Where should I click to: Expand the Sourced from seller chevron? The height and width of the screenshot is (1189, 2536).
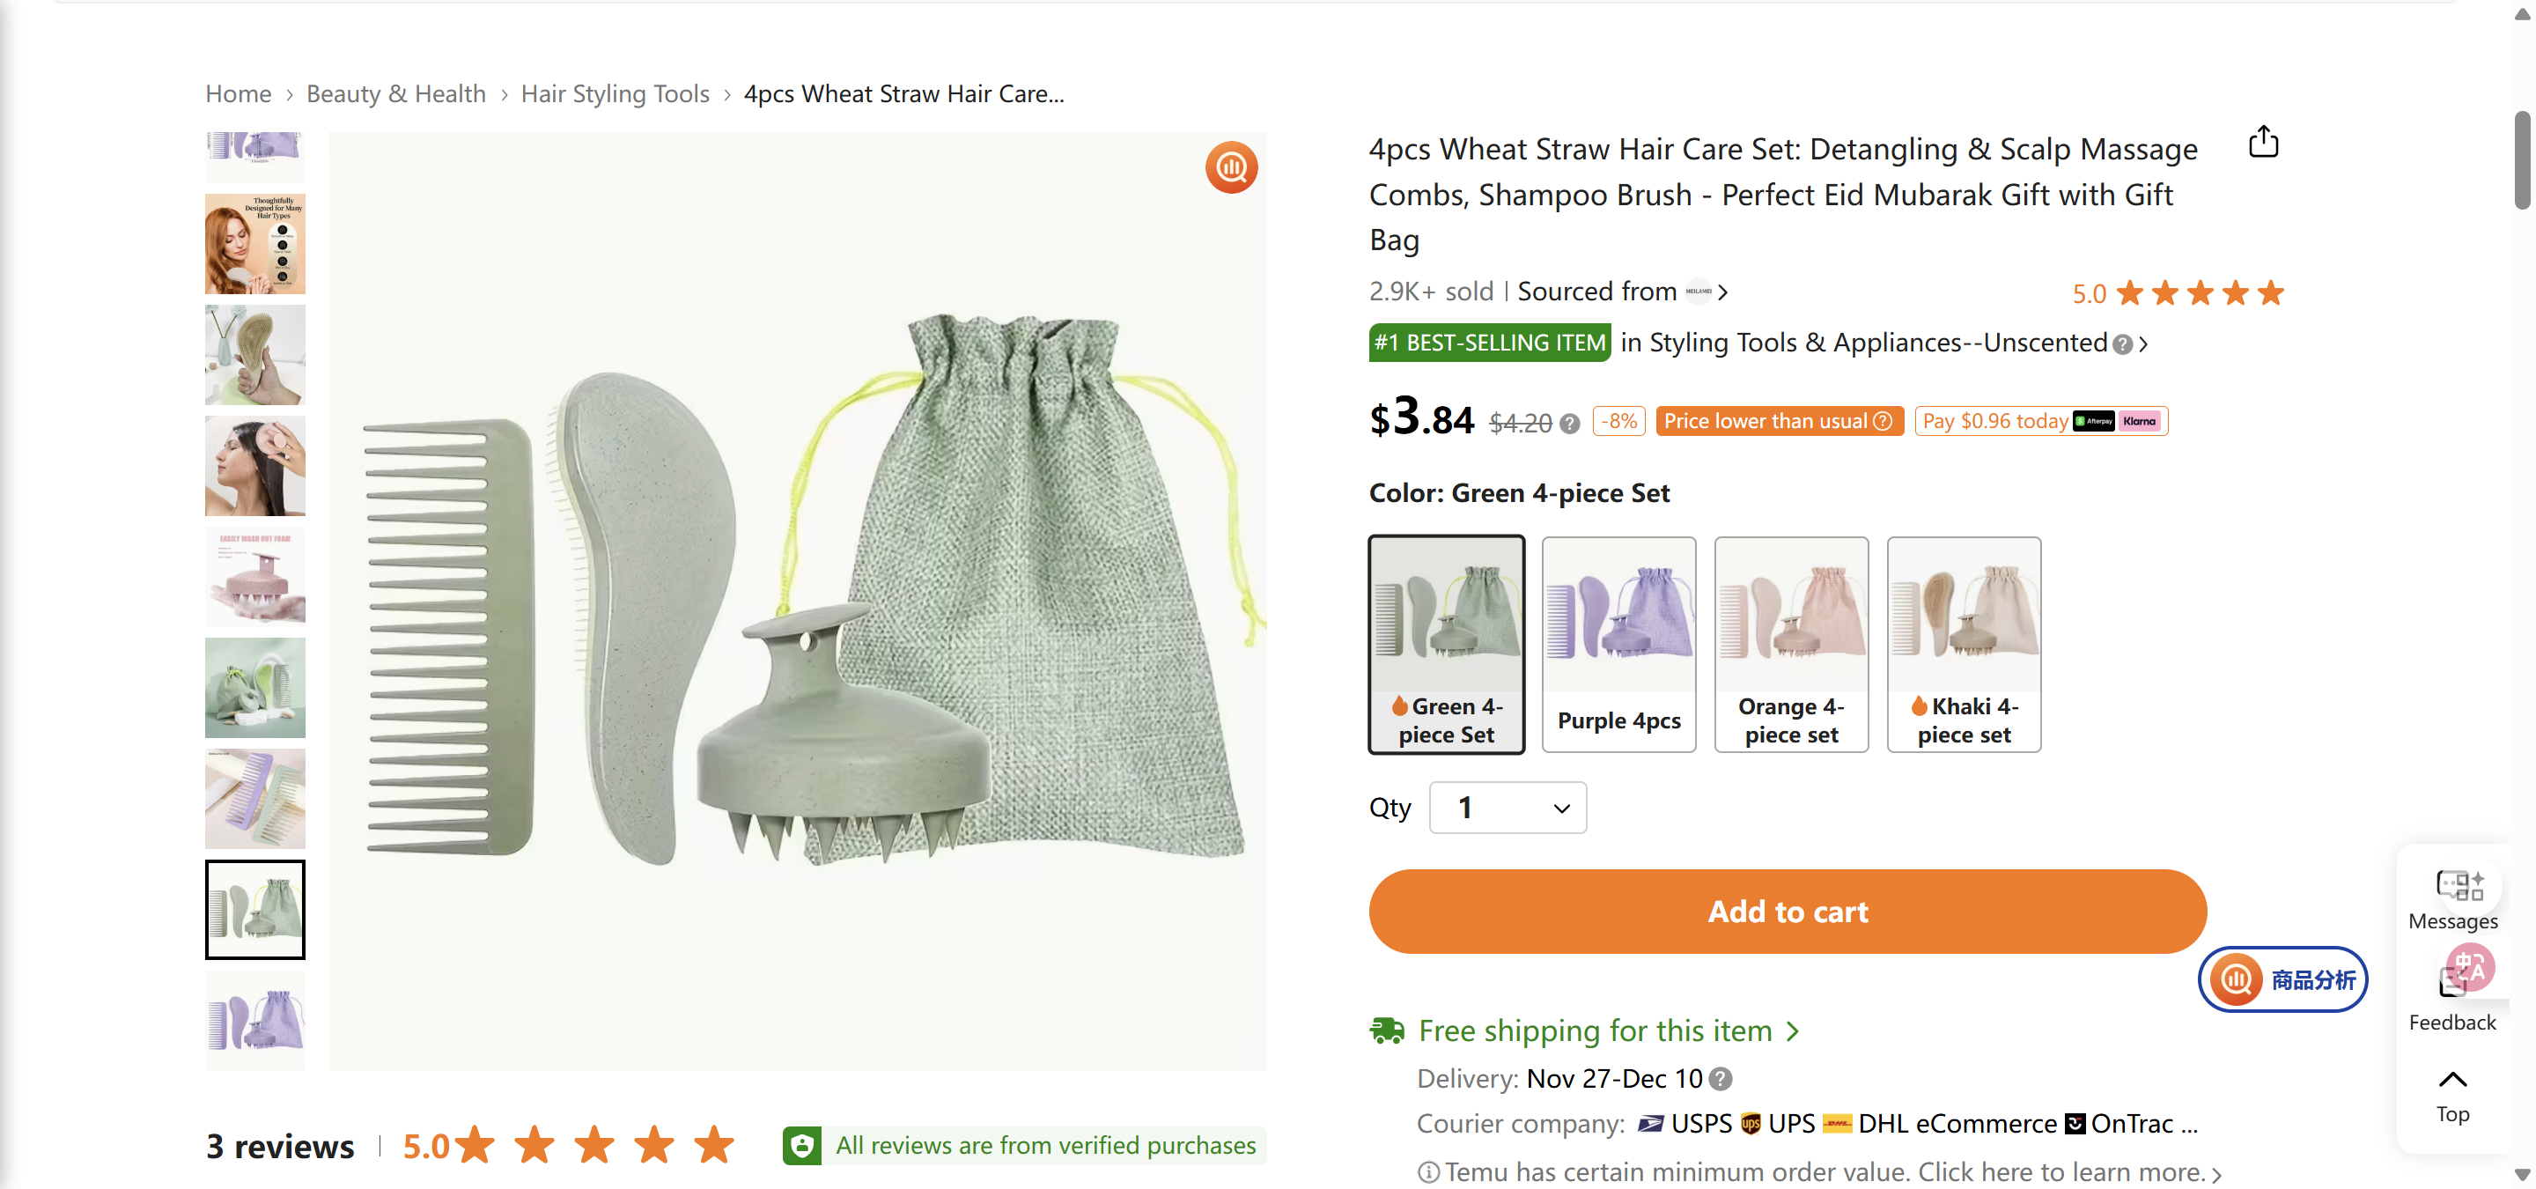click(x=1723, y=292)
